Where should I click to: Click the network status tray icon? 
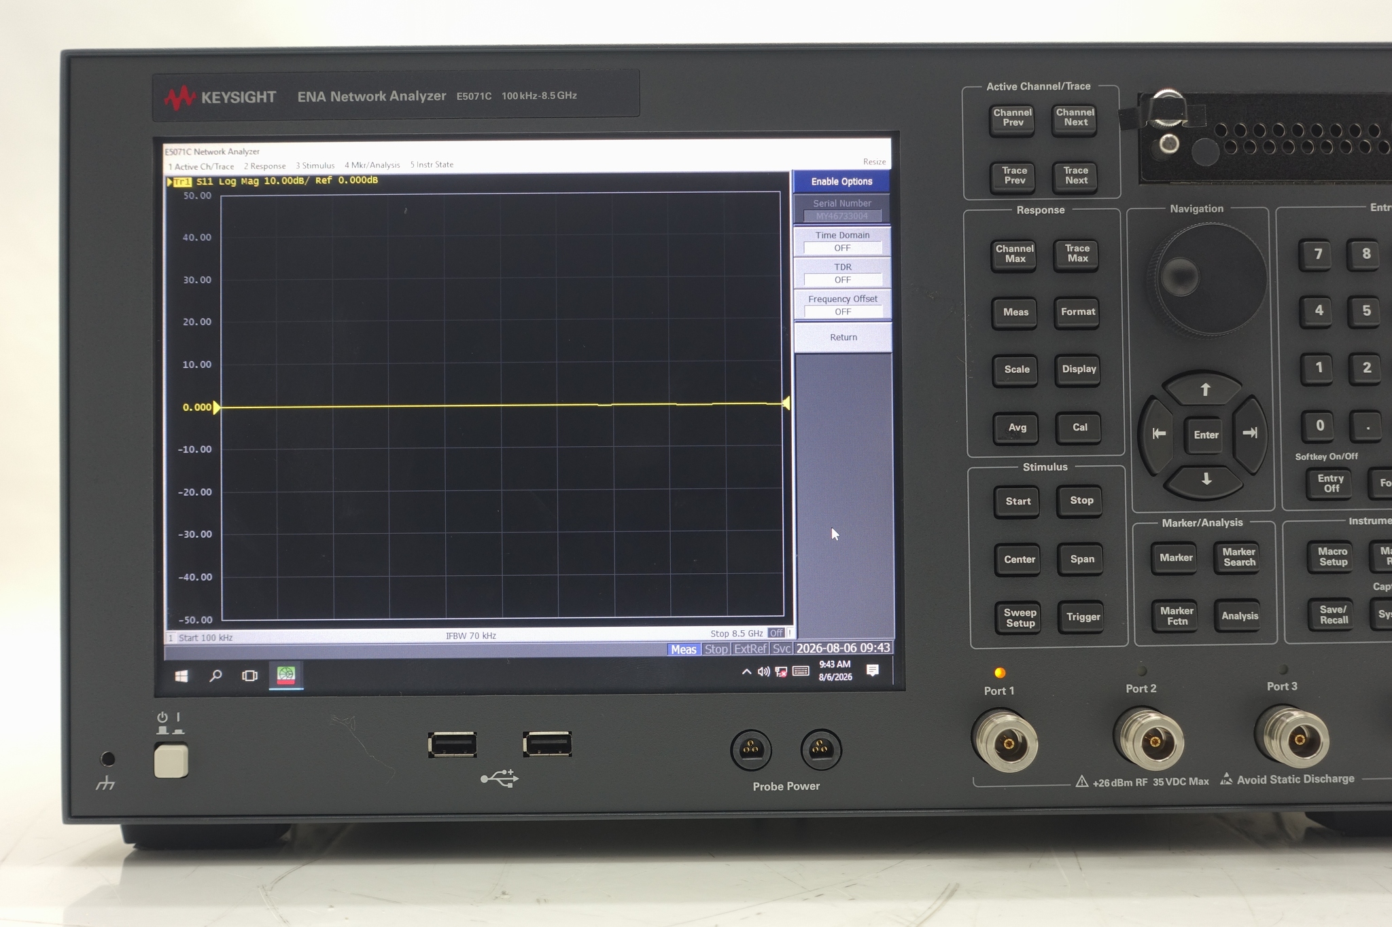click(x=782, y=672)
